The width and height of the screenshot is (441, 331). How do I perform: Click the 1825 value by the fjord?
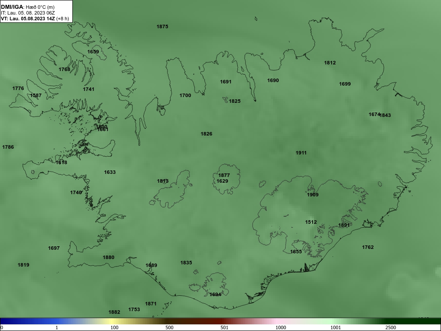pyautogui.click(x=235, y=102)
